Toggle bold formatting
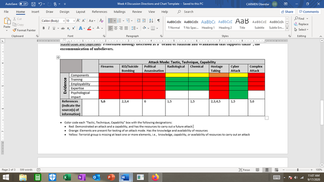This screenshot has width=324, height=182. point(43,28)
